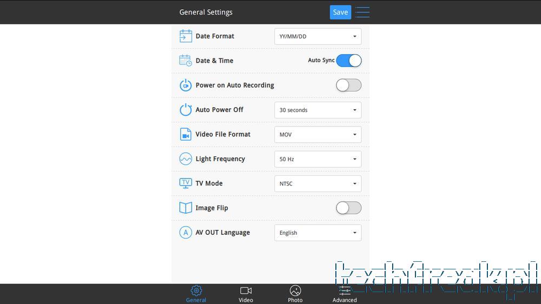Save the general settings
The width and height of the screenshot is (541, 304).
[340, 12]
